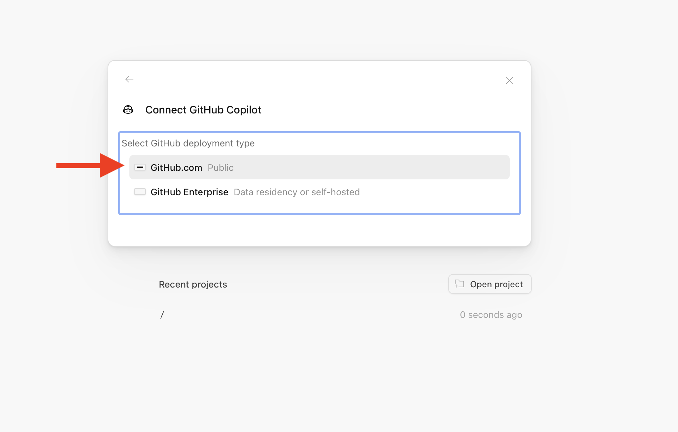Open the Connect GitHub Copilot heading
Image resolution: width=678 pixels, height=432 pixels.
point(203,110)
